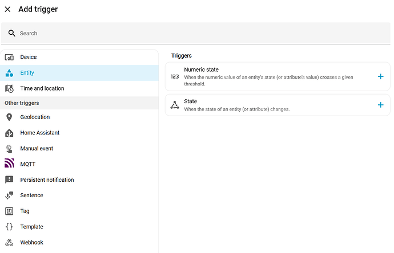Viewport: 394px width, 253px height.
Task: Click the Persistent notification icon
Action: [x=9, y=180]
